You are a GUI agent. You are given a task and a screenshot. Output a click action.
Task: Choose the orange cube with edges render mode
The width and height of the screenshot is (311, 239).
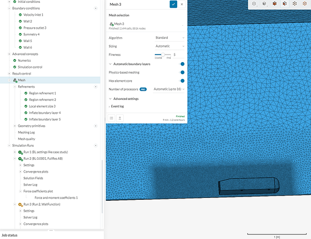pos(285,3)
